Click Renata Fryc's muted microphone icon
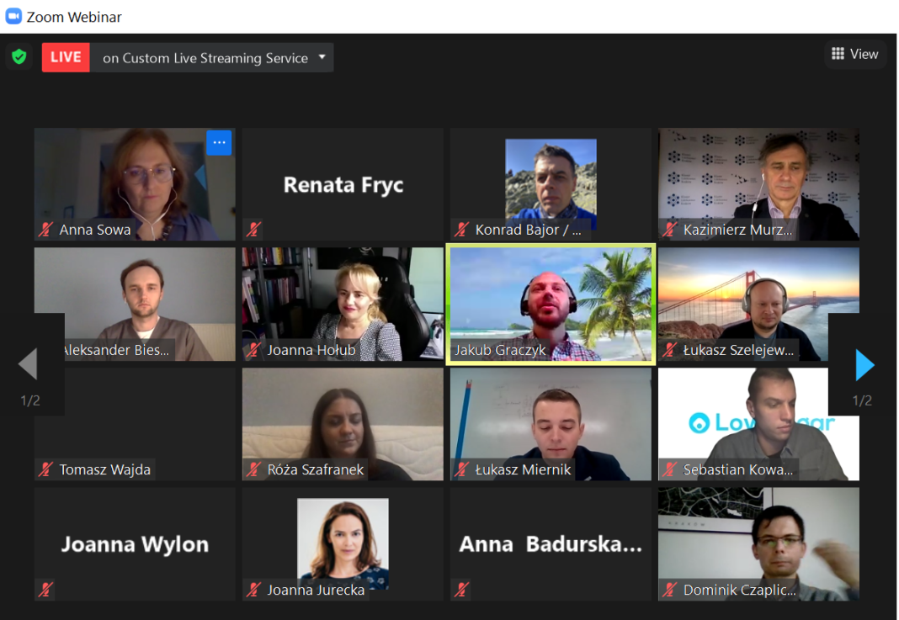 253,230
